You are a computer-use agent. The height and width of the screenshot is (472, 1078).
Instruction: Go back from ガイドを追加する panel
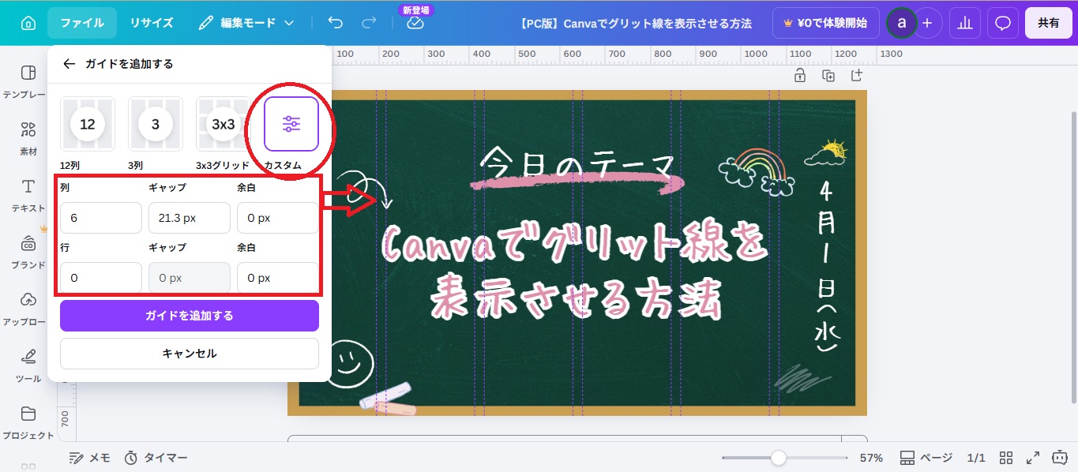click(69, 64)
